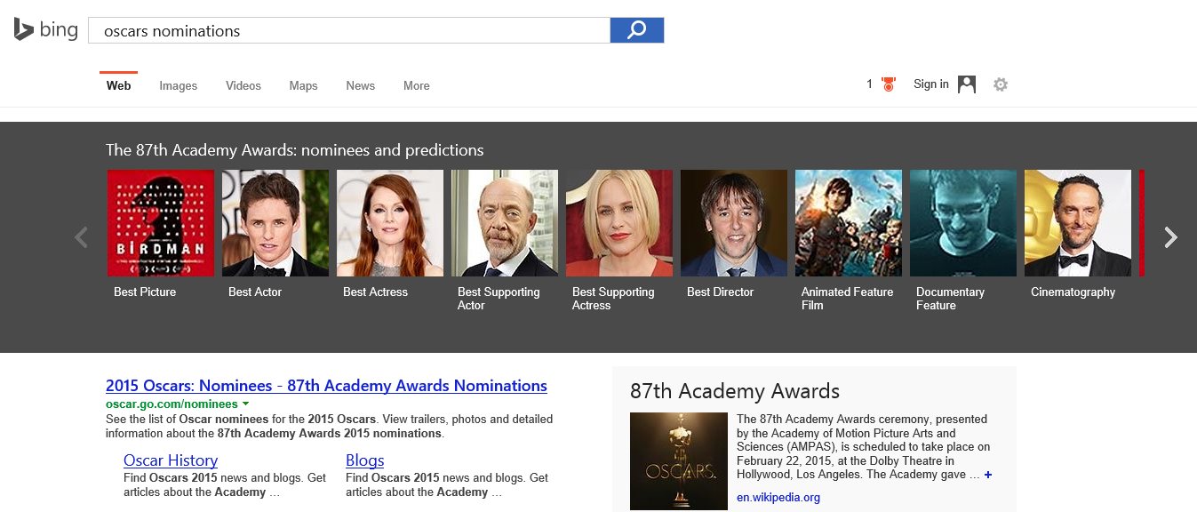Select the Documentary Feature thumbnail
The width and height of the screenshot is (1197, 512).
point(963,223)
